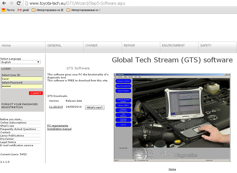Screen dimensions: 237x173
Task: Download GTS version 11.20.019 link
Action: point(56,107)
